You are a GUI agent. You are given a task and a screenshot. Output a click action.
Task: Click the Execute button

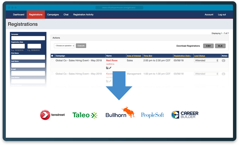[81, 46]
